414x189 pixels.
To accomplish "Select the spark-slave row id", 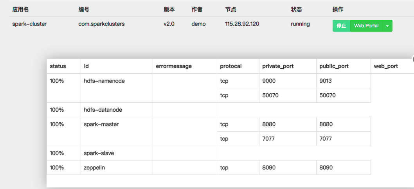I will pyautogui.click(x=99, y=153).
